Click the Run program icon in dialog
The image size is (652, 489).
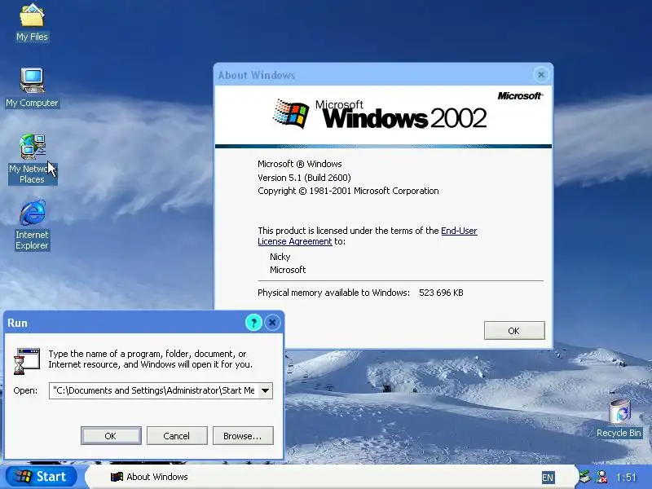tap(27, 361)
